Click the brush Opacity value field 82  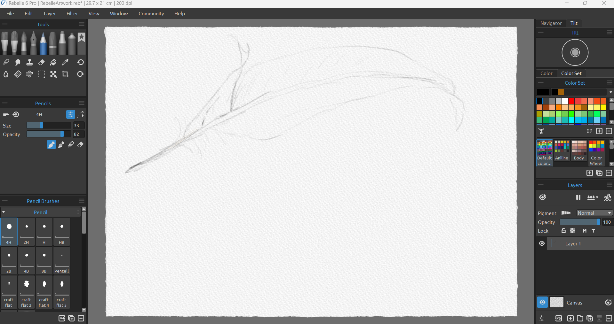(x=78, y=134)
